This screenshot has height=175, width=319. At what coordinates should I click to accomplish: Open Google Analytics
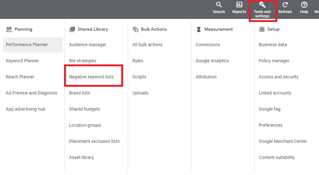tap(212, 61)
